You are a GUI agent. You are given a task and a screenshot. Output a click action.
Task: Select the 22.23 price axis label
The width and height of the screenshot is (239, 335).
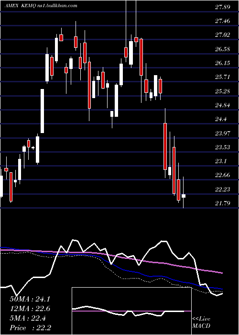click(x=223, y=190)
